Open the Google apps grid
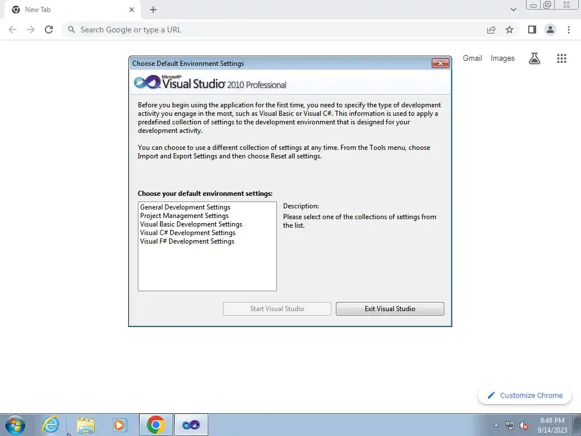 click(x=562, y=58)
